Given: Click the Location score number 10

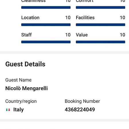Looking at the screenshot, I should pyautogui.click(x=68, y=17).
